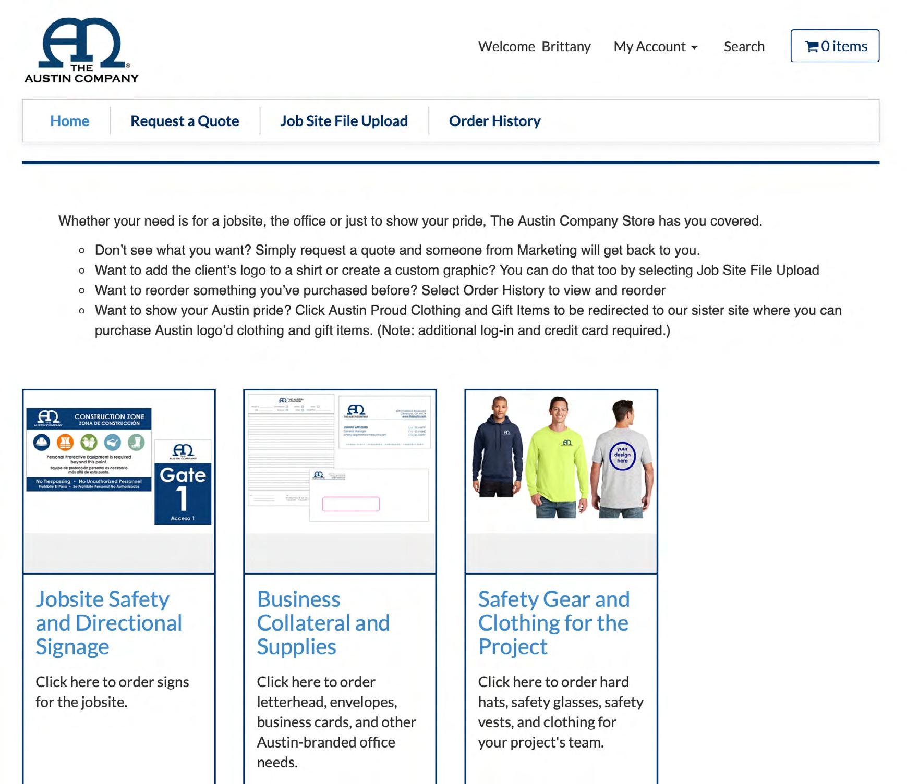This screenshot has width=907, height=784.
Task: Open Request a Quote page
Action: point(185,121)
